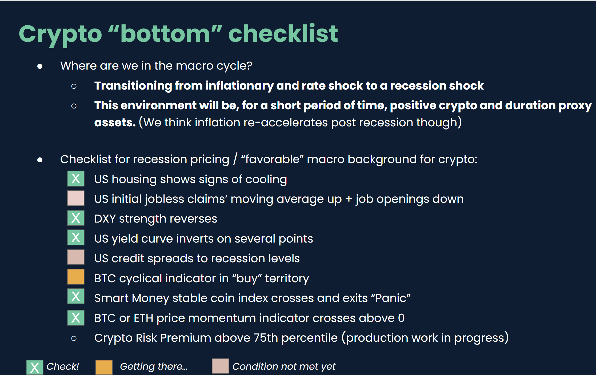Click the hollow bullet before Crypto Risk Premium
Viewport: 596px width, 375px height.
point(74,338)
